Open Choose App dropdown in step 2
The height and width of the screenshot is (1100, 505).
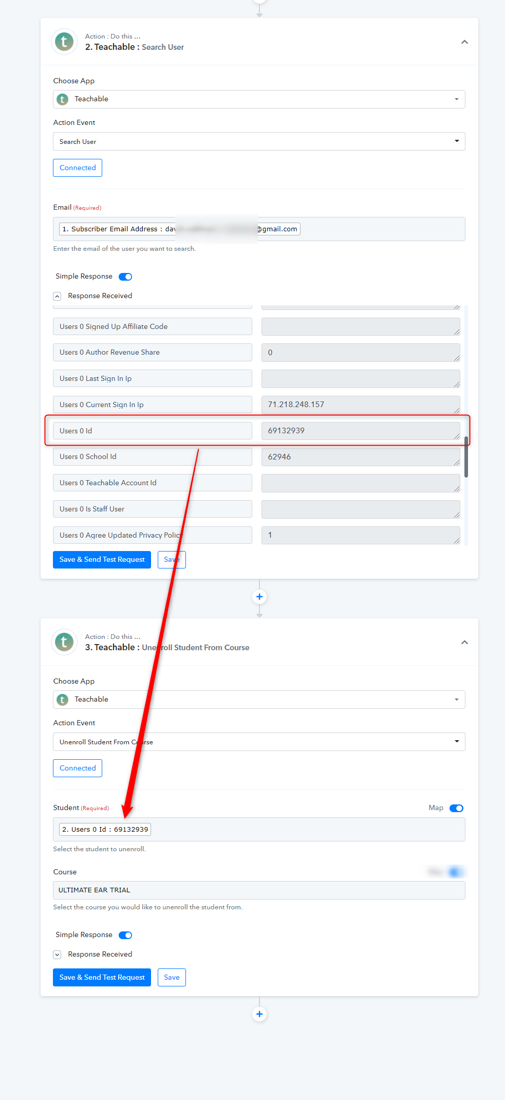(259, 99)
